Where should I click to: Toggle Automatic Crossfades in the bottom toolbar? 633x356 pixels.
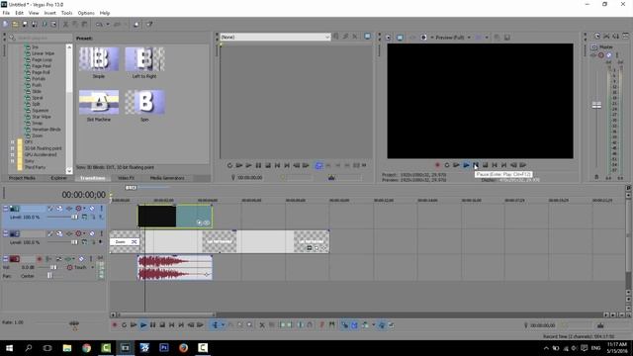pos(354,325)
